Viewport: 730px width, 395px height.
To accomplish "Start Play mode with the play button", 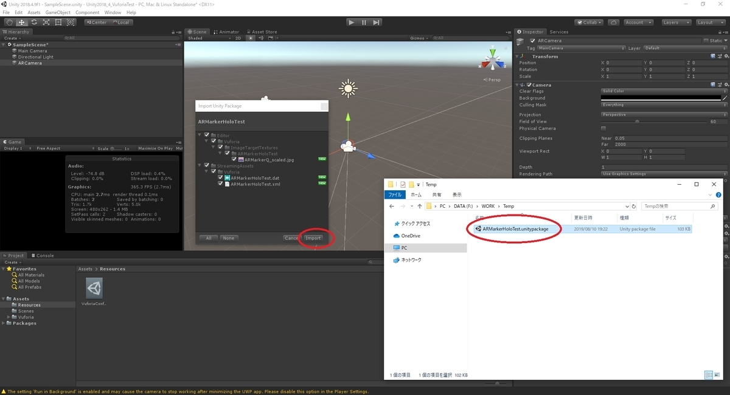I will pos(351,22).
